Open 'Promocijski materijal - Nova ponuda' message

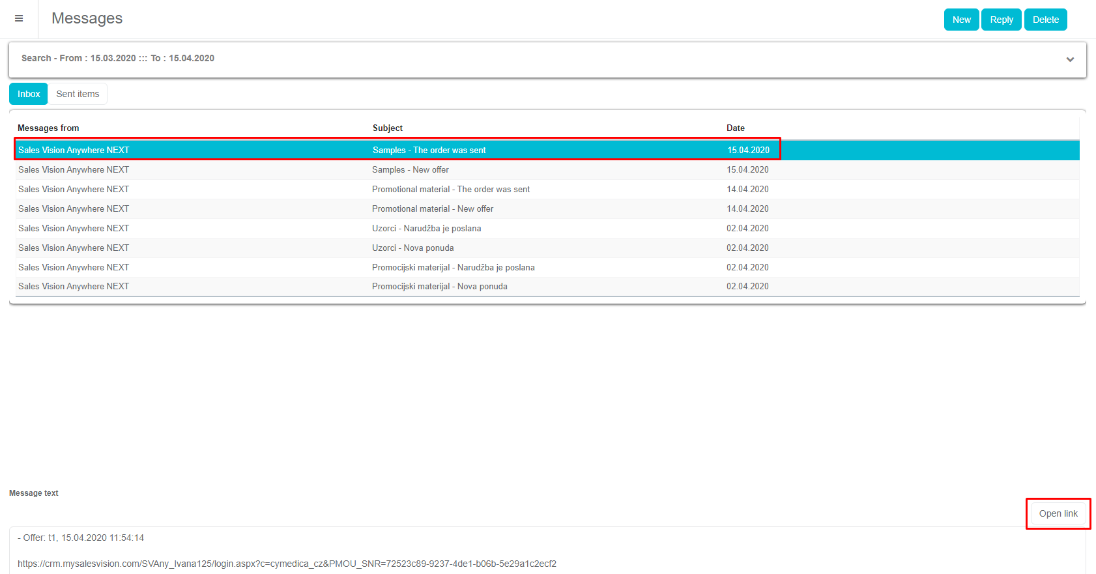(439, 286)
